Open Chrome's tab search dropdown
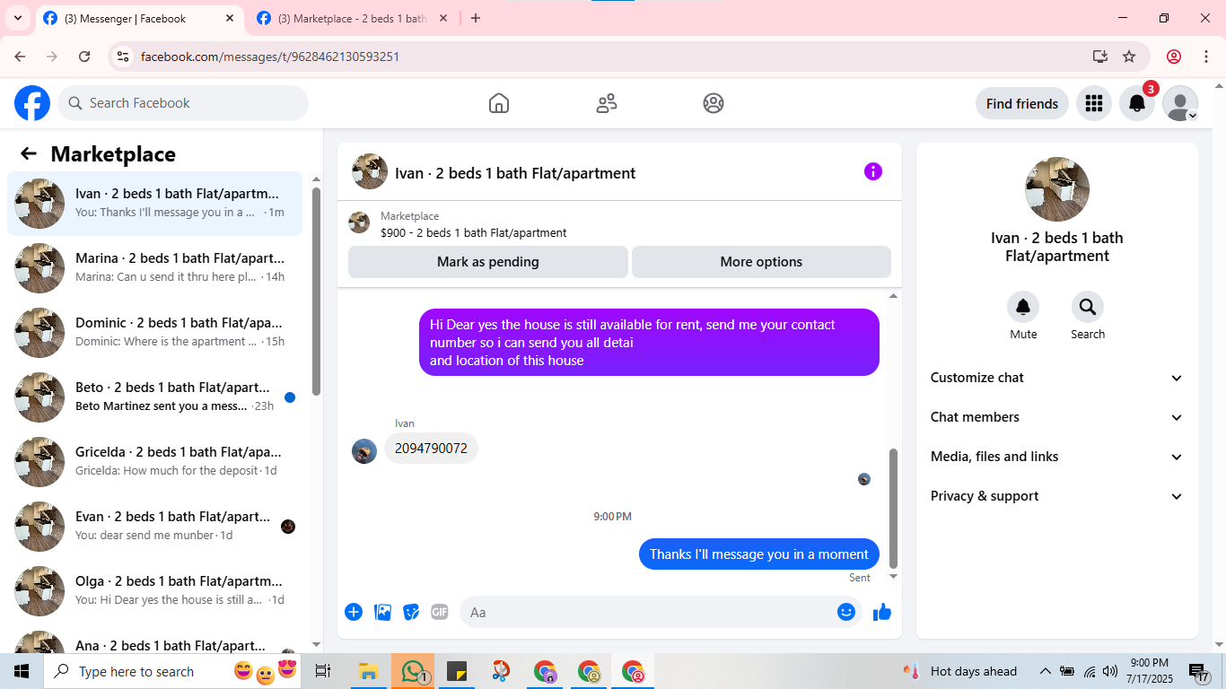1226x689 pixels. click(x=17, y=18)
